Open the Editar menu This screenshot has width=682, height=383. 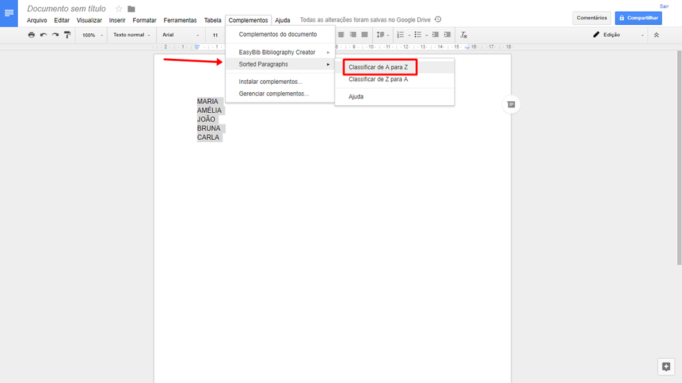62,21
